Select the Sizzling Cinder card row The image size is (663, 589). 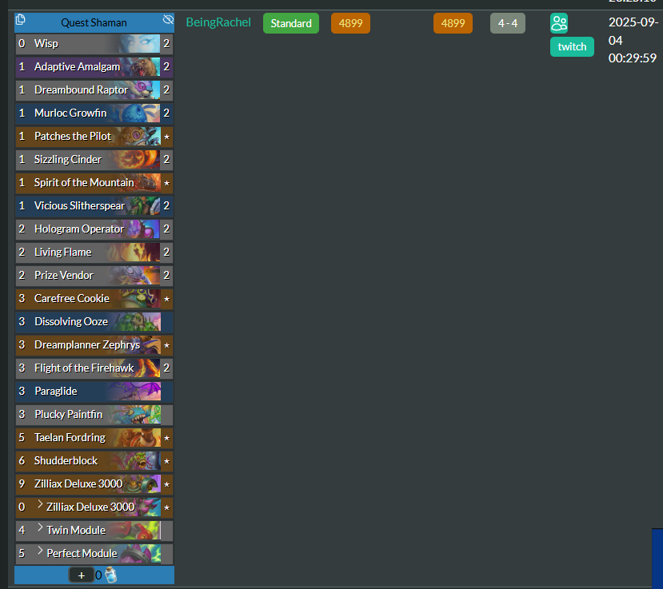point(94,159)
